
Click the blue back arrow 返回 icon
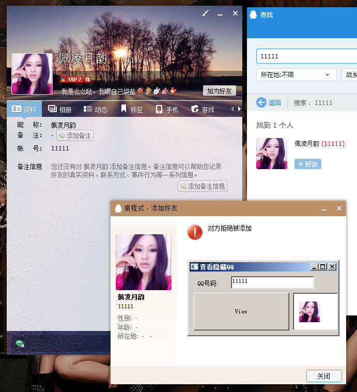[x=261, y=102]
